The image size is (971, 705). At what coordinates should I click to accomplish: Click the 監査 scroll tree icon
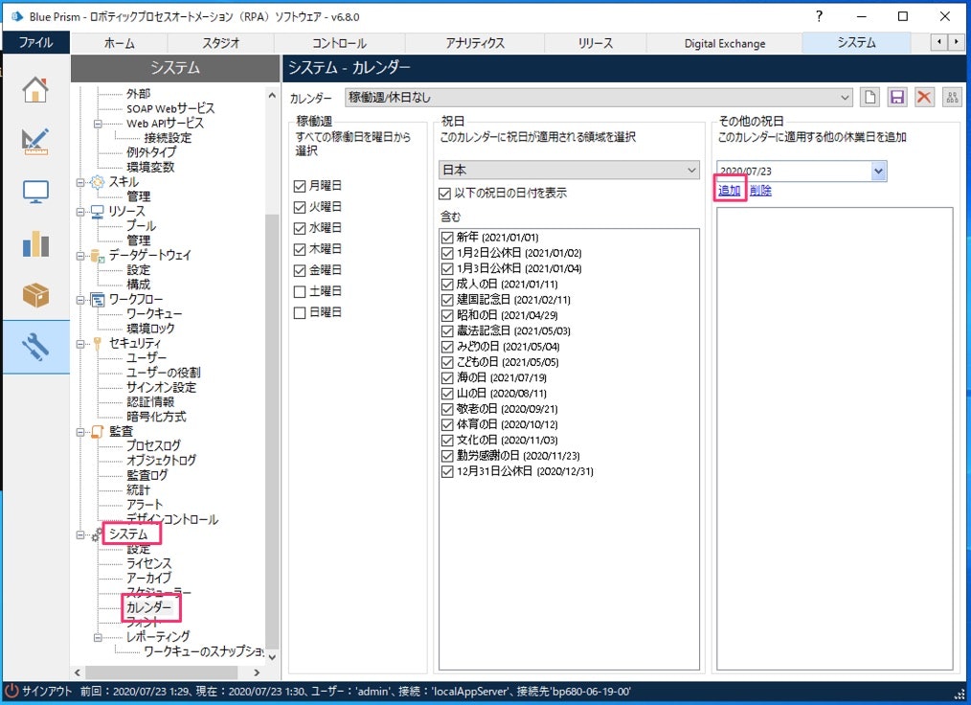pos(98,432)
